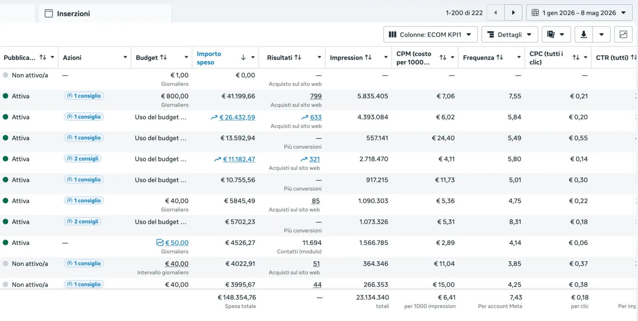This screenshot has height=321, width=638.
Task: Open the CPM column menu
Action: [x=453, y=57]
